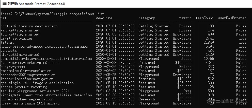Click the teamCount column header
The height and width of the screenshot is (108, 252).
(x=205, y=18)
